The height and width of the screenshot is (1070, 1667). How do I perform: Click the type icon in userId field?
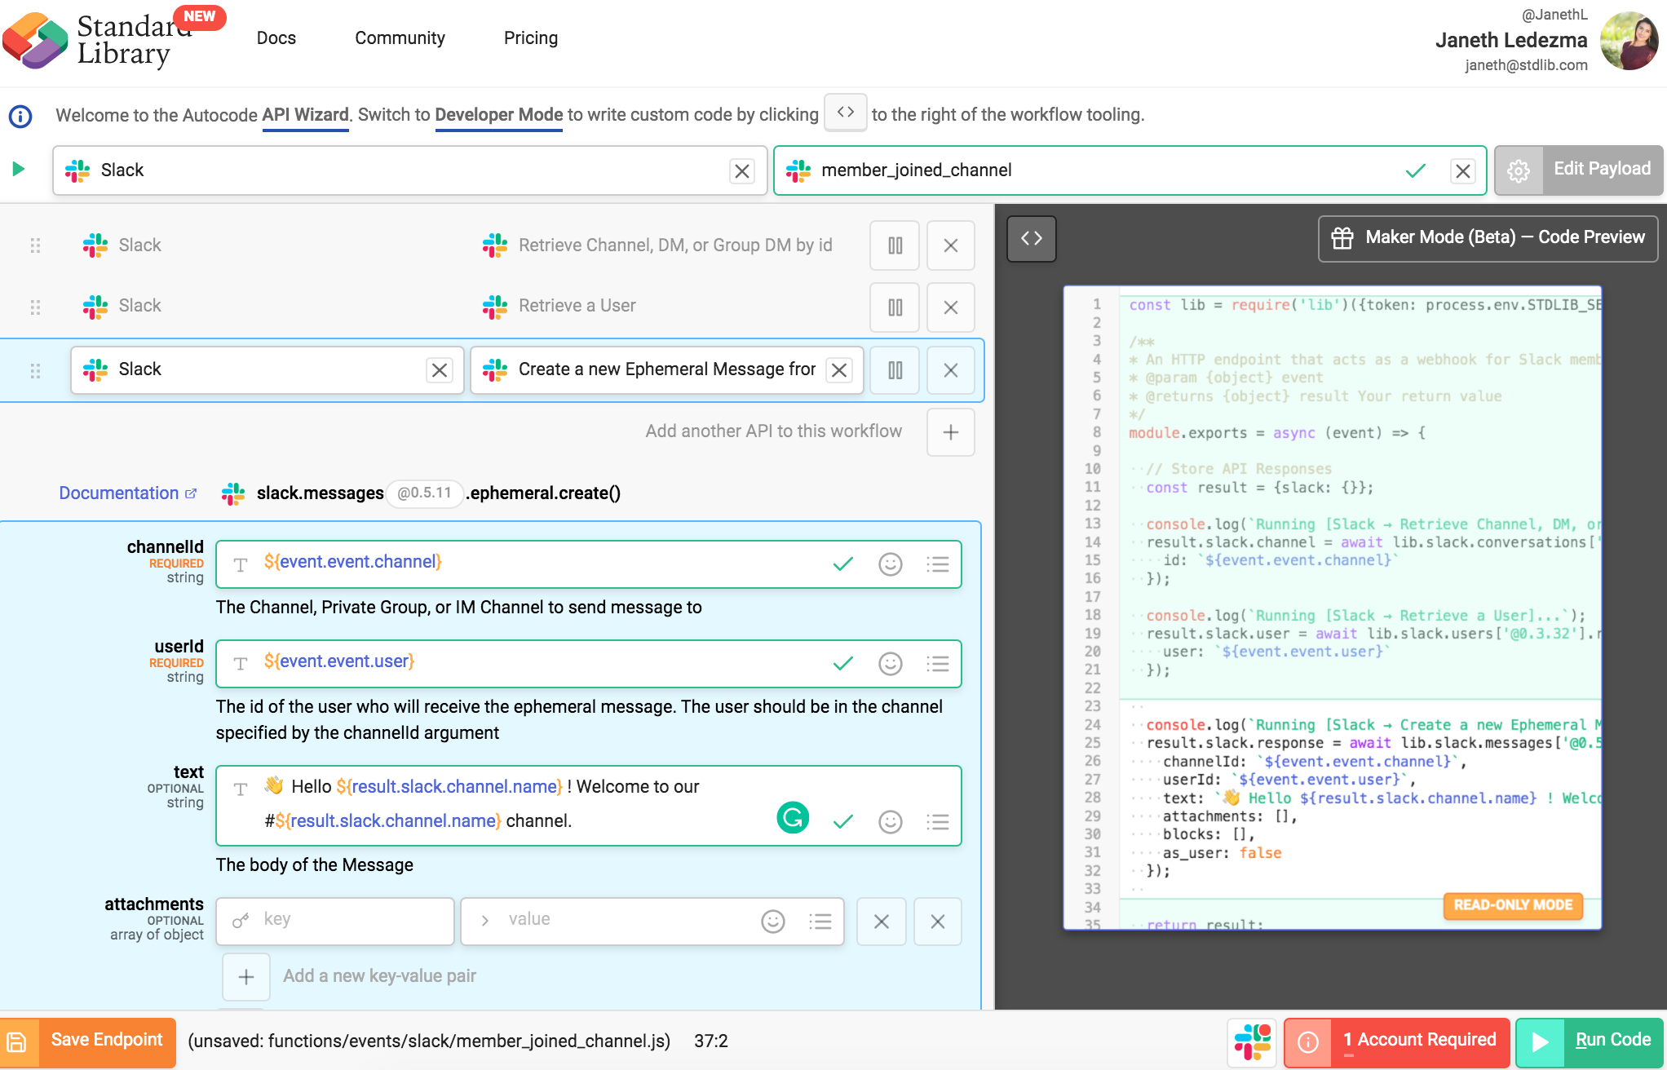pyautogui.click(x=241, y=664)
